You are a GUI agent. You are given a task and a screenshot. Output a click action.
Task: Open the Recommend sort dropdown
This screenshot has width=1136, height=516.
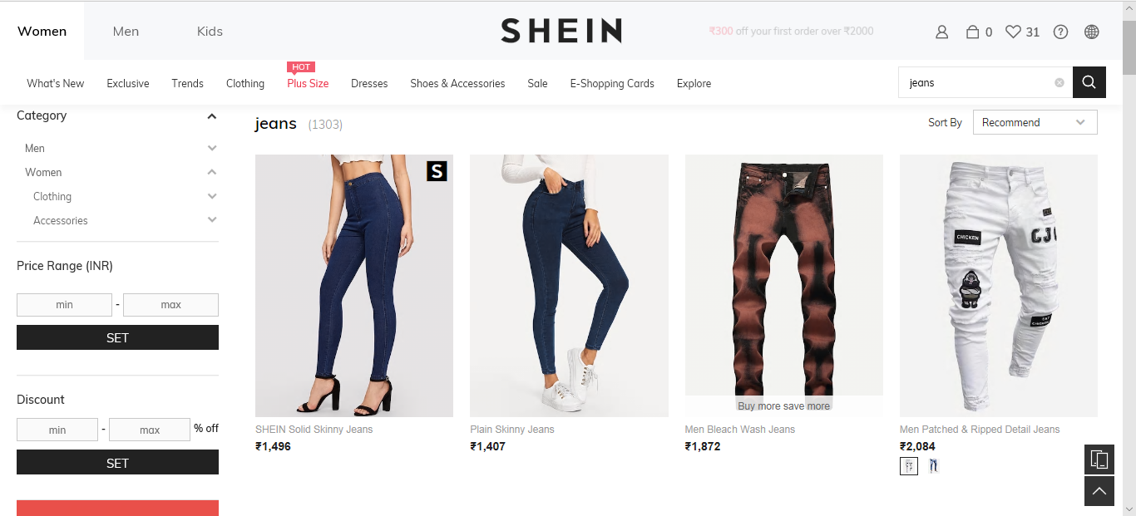pos(1035,122)
